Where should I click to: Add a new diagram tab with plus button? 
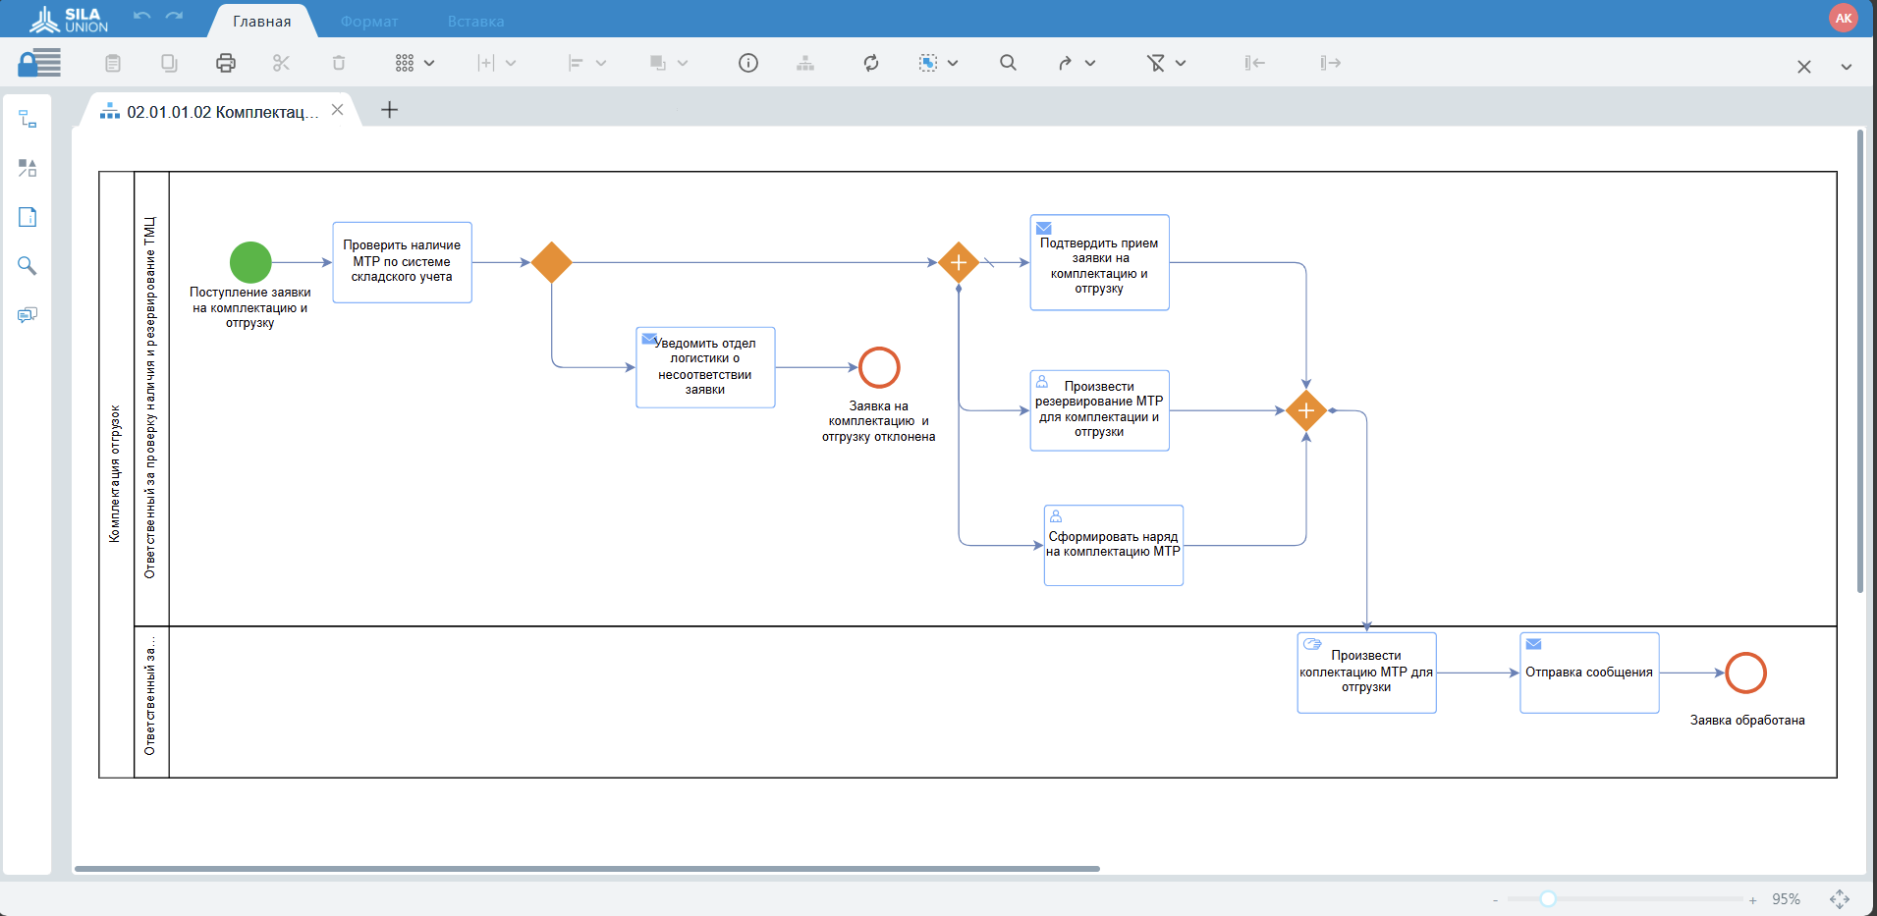click(390, 110)
